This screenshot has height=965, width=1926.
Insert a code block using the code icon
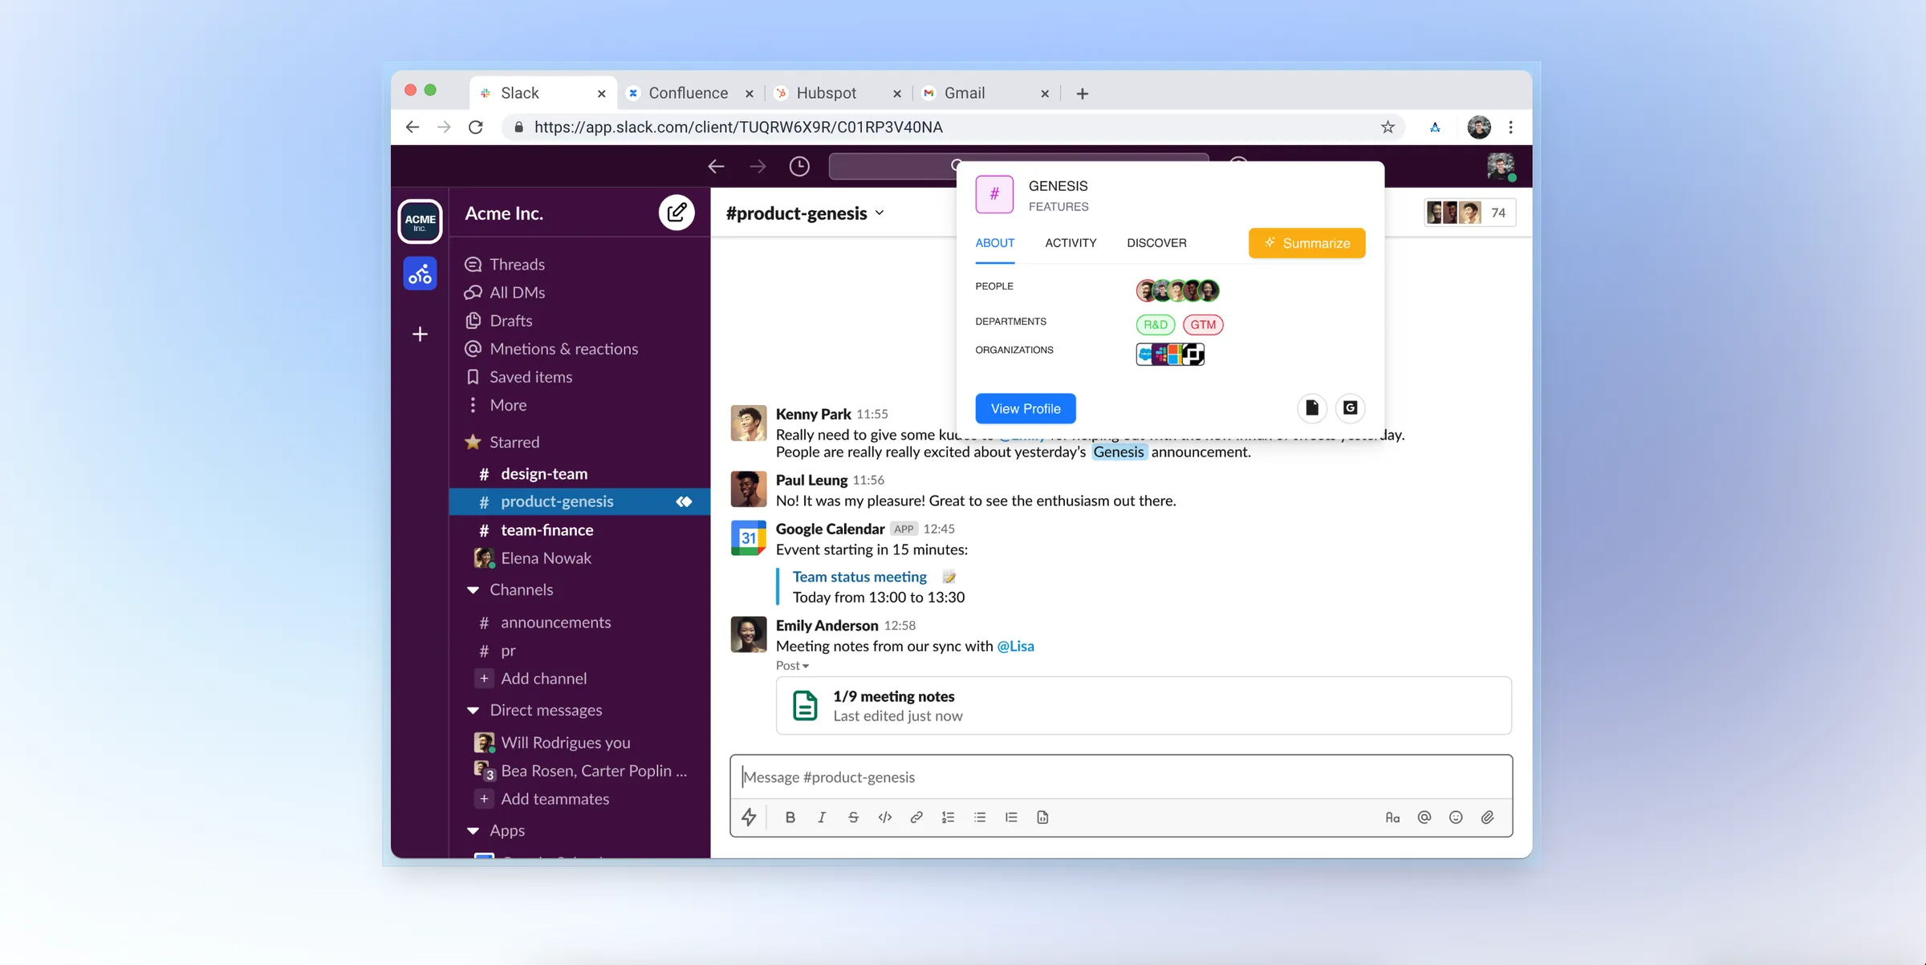(884, 817)
